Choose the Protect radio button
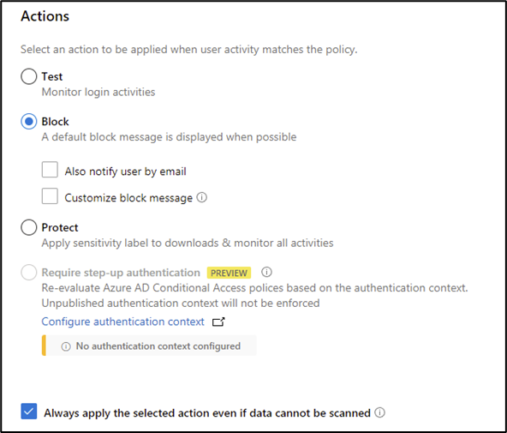This screenshot has height=433, width=507. point(29,227)
